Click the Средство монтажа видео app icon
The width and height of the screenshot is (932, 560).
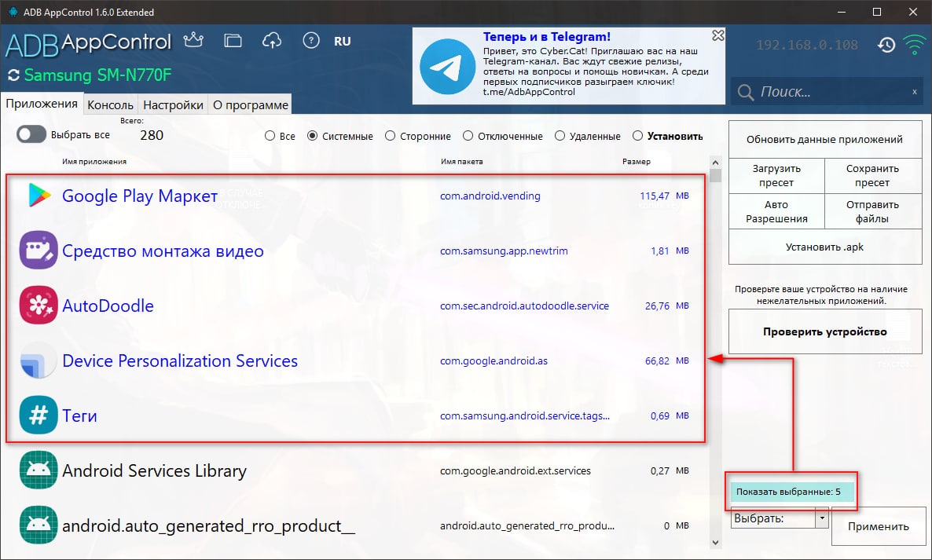(x=39, y=250)
